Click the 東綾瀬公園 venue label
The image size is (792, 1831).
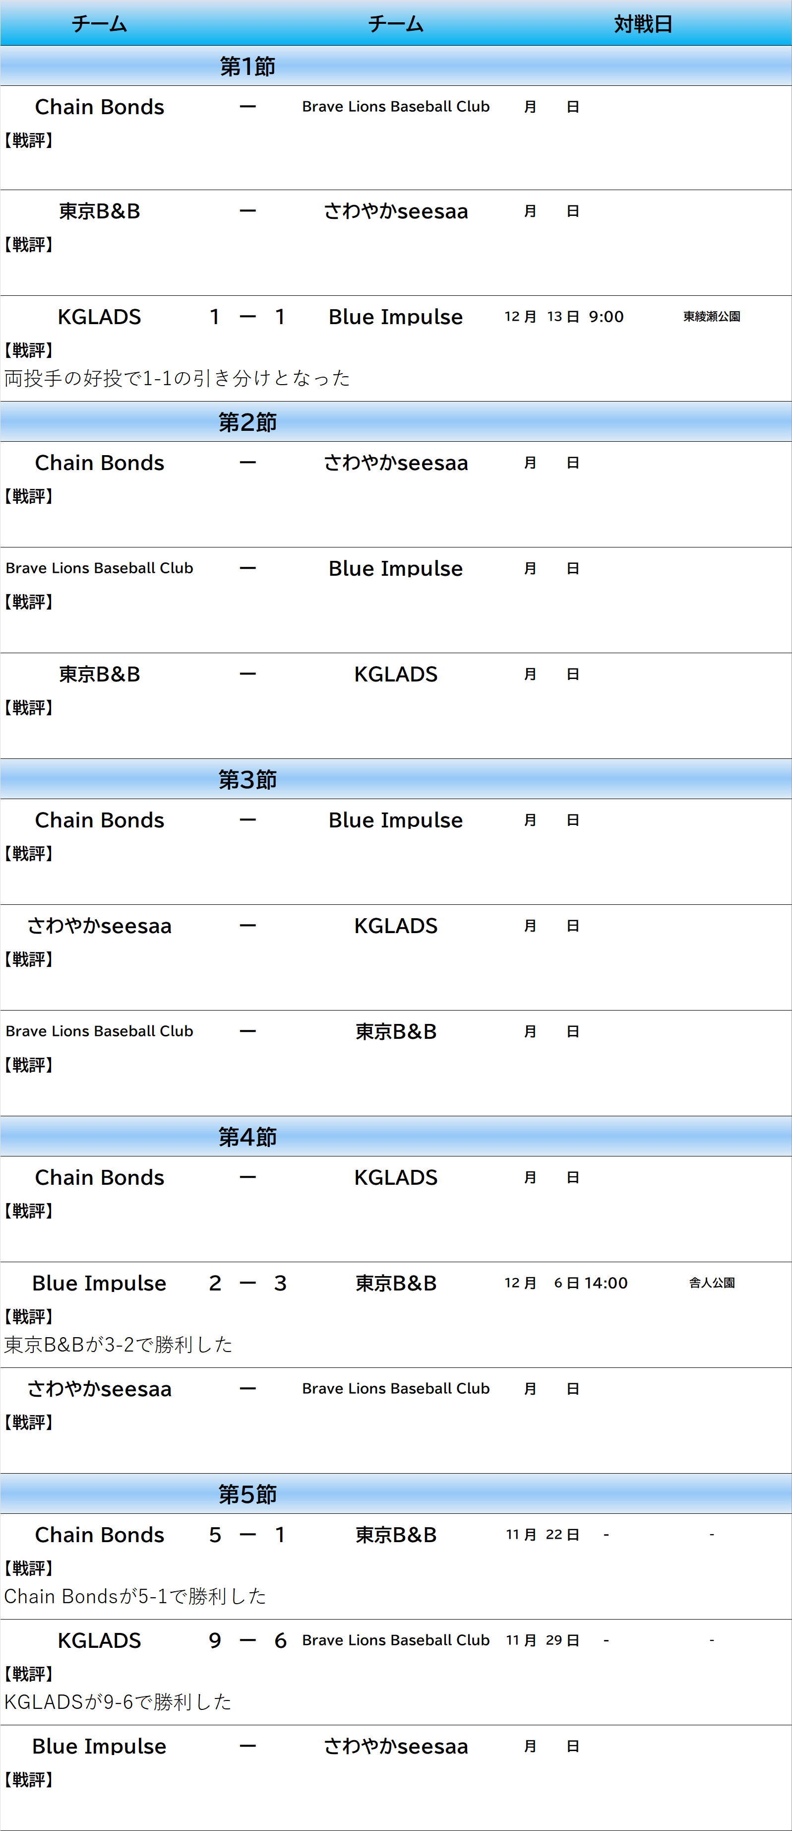tap(711, 317)
